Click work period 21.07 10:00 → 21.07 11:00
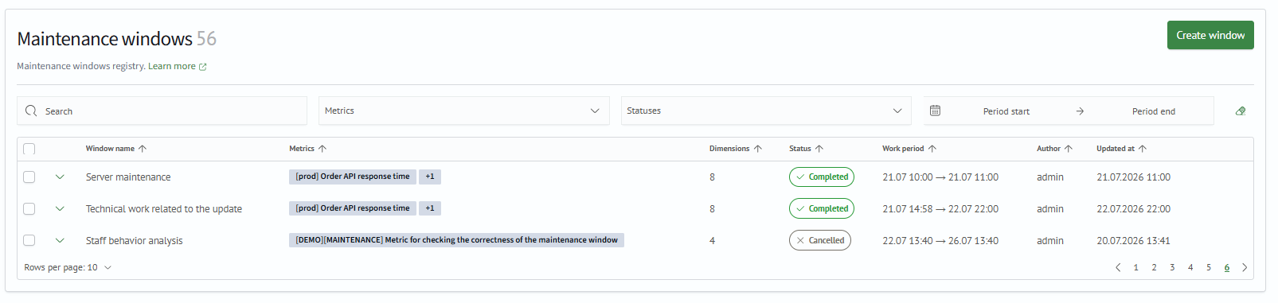This screenshot has width=1278, height=303. click(940, 177)
